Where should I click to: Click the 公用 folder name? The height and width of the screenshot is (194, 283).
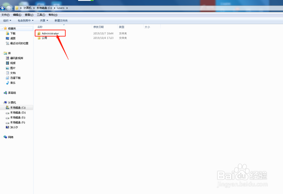pyautogui.click(x=44, y=38)
